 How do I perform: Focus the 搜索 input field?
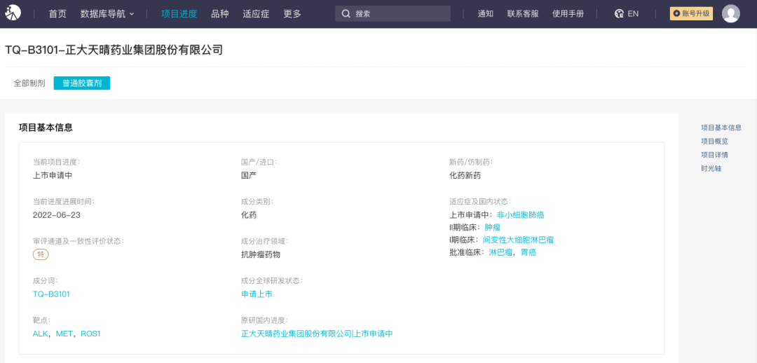coord(393,13)
